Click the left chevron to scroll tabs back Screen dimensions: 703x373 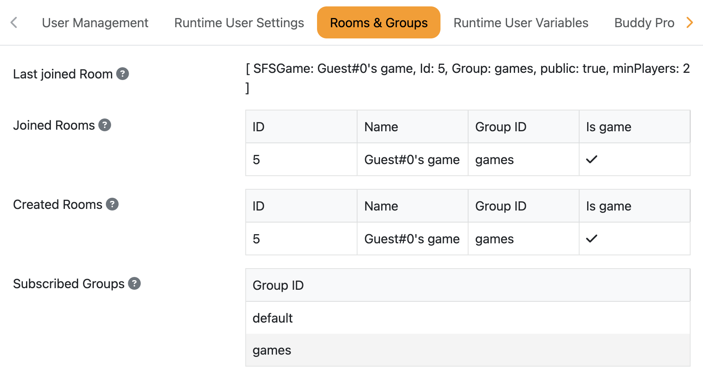pyautogui.click(x=14, y=22)
